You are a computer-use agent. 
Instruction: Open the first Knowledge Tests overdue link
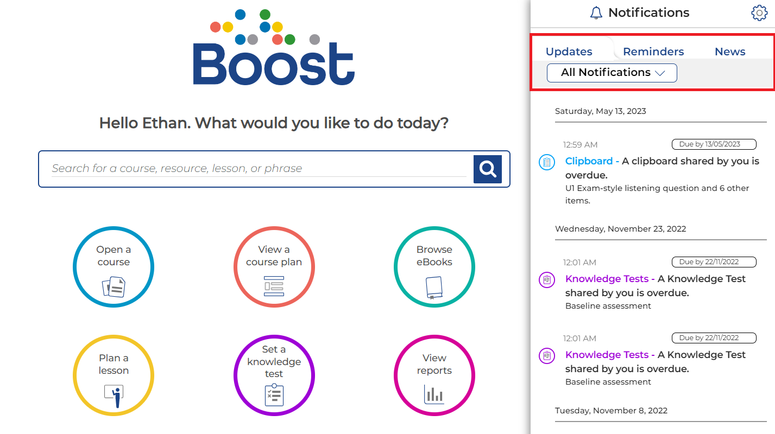[607, 279]
